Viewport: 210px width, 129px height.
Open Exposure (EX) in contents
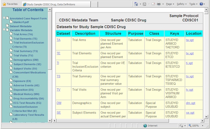tap(22, 81)
